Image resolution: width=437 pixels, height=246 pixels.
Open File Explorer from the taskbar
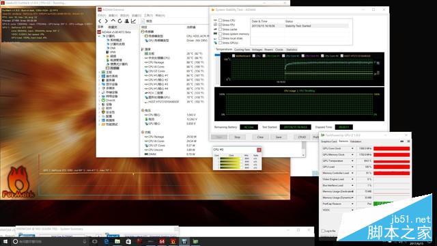117,241
